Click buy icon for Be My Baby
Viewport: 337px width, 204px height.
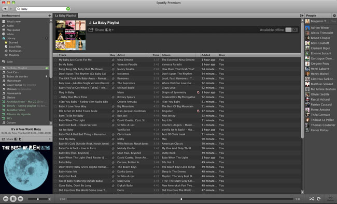113,65
